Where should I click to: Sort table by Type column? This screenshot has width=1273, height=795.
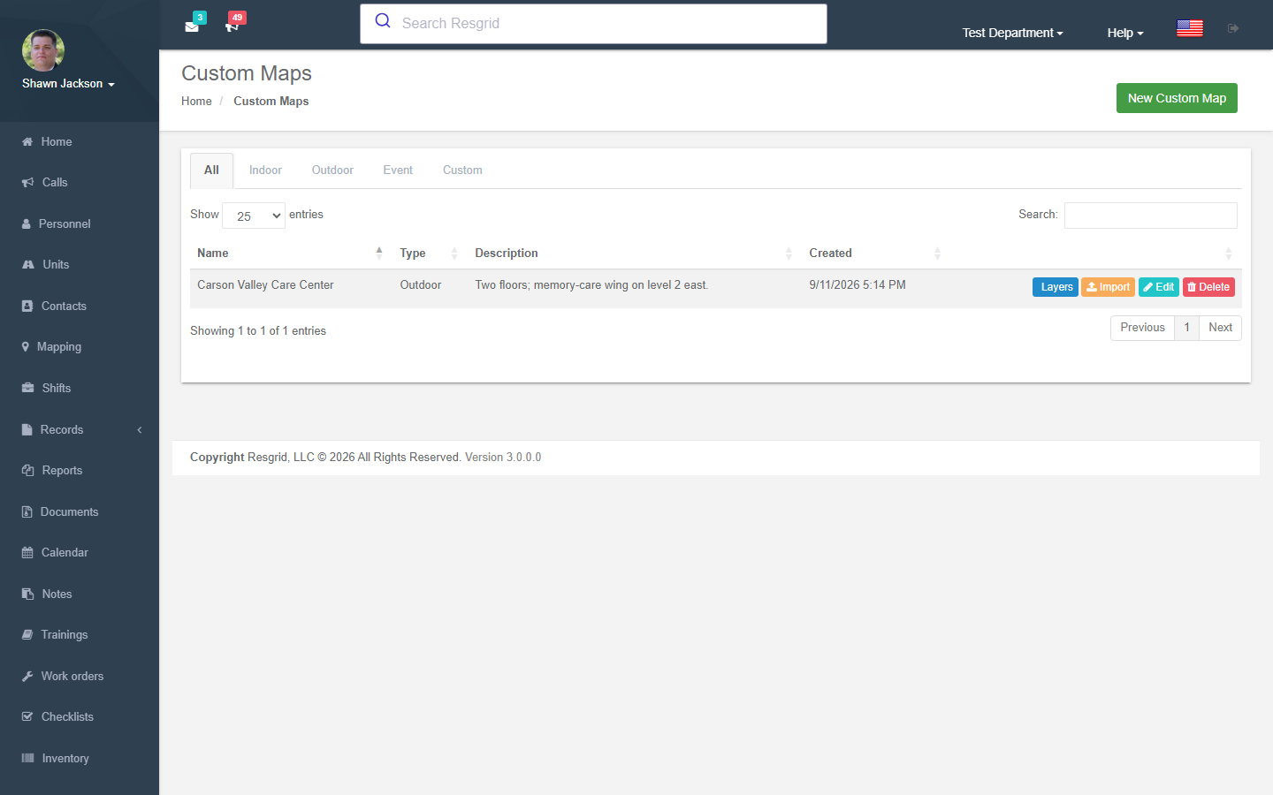coord(430,254)
